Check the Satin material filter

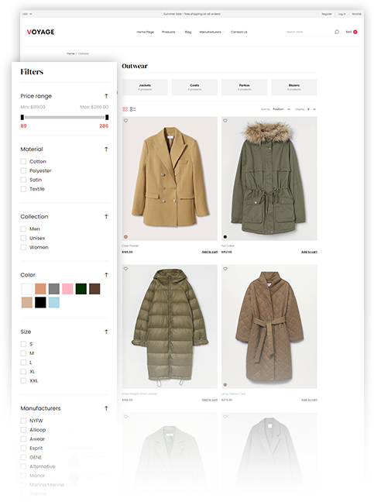click(23, 180)
